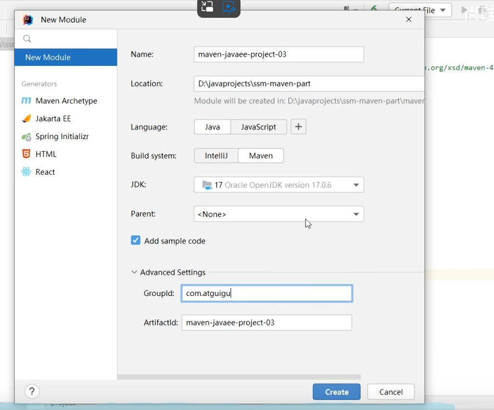Close the New Module dialog

click(409, 20)
